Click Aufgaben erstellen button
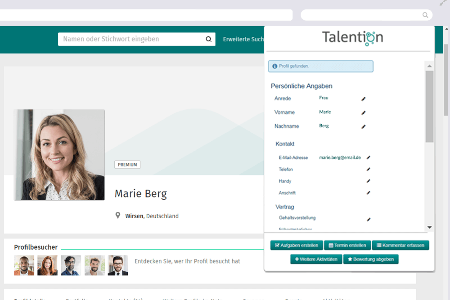The image size is (450, 300). (x=297, y=245)
